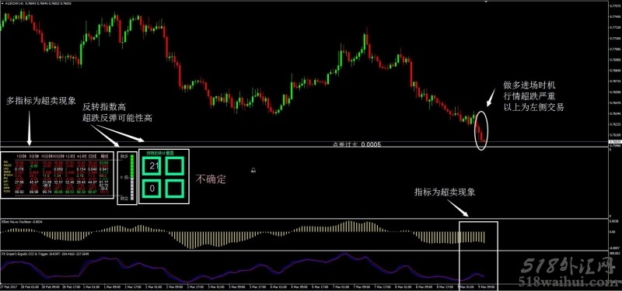Click the white rectangle highlighting the oscillator end
The height and width of the screenshot is (291, 622).
[x=478, y=252]
